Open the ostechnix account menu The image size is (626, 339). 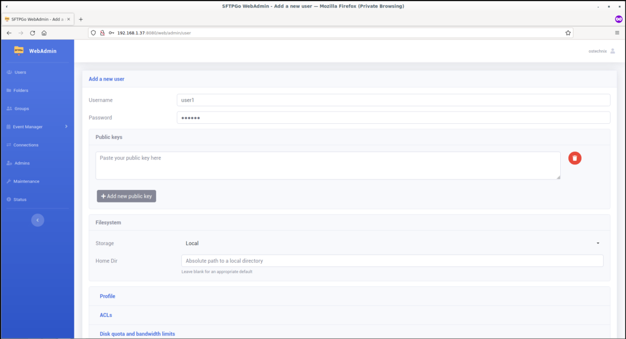point(600,51)
